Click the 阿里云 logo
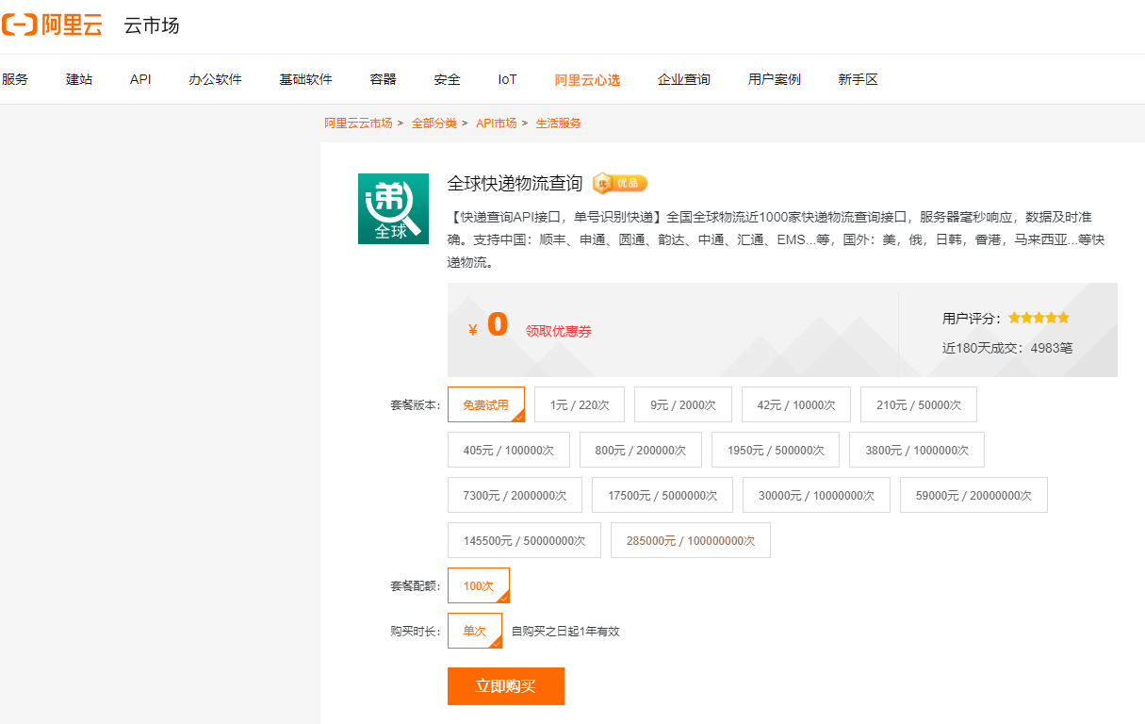1145x724 pixels. 52,25
